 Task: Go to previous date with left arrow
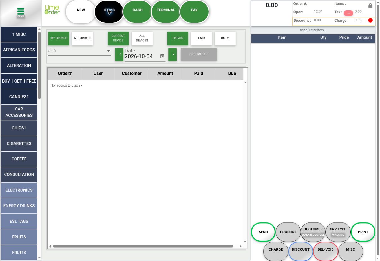tap(119, 55)
